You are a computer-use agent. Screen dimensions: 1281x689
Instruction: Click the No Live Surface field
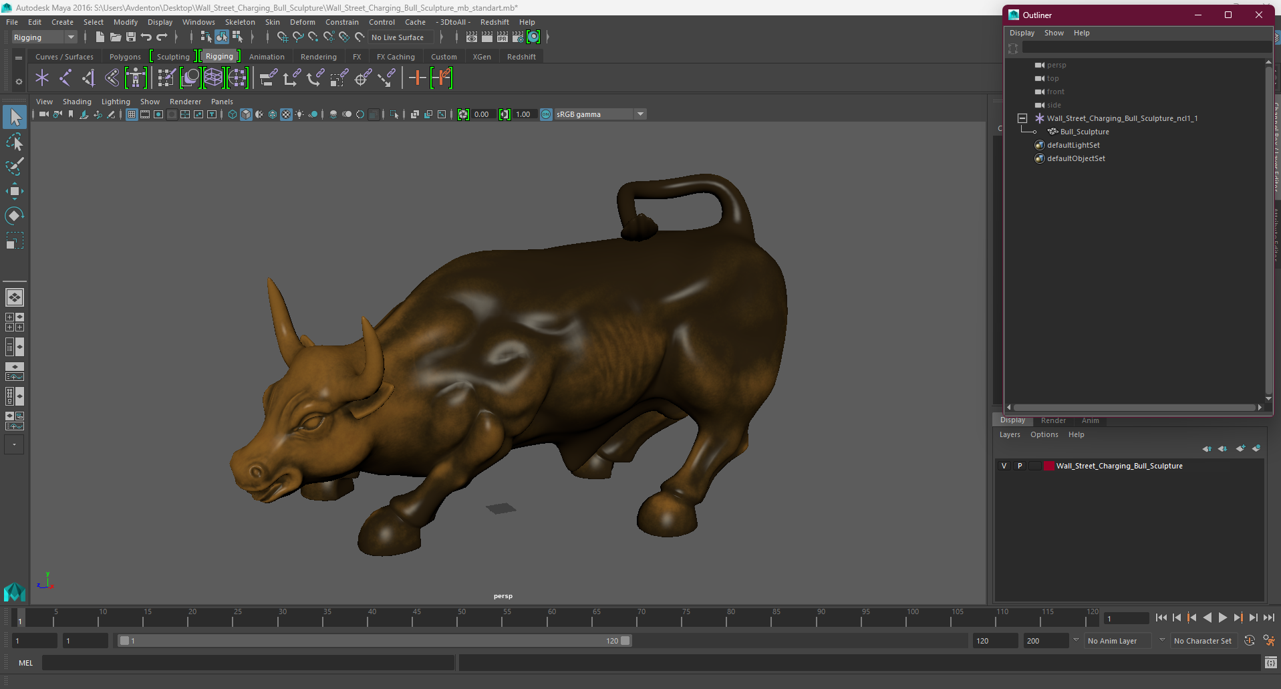tap(401, 37)
